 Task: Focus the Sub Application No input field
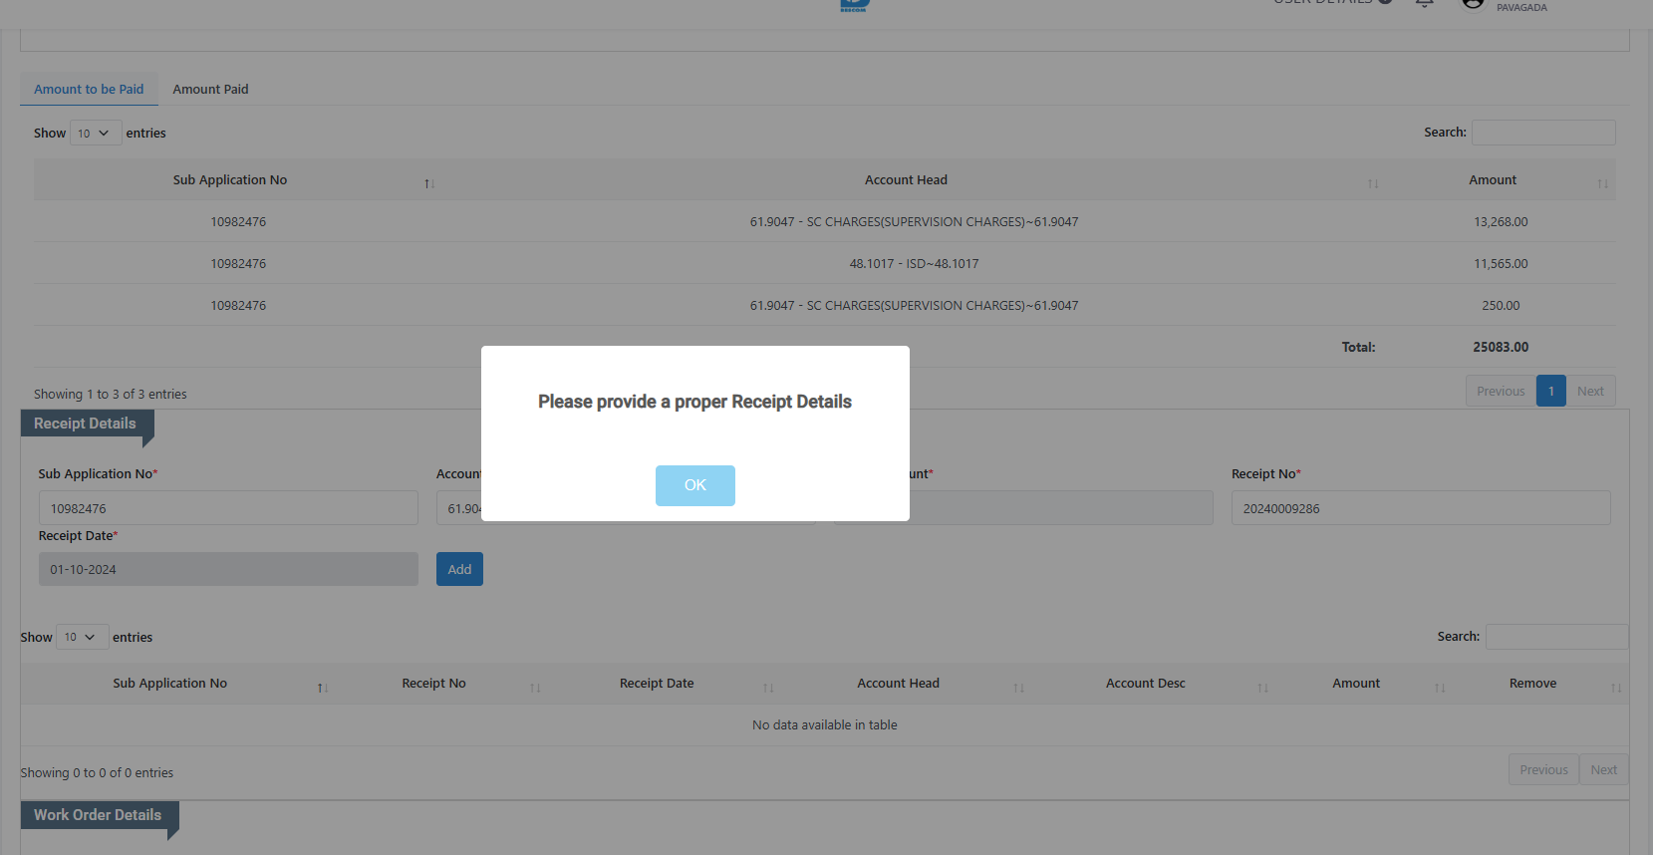point(228,508)
